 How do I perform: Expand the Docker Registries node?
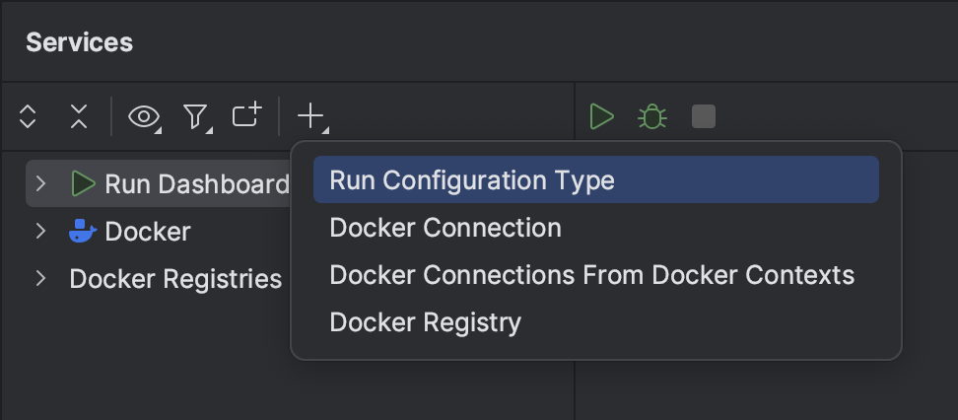[x=40, y=279]
